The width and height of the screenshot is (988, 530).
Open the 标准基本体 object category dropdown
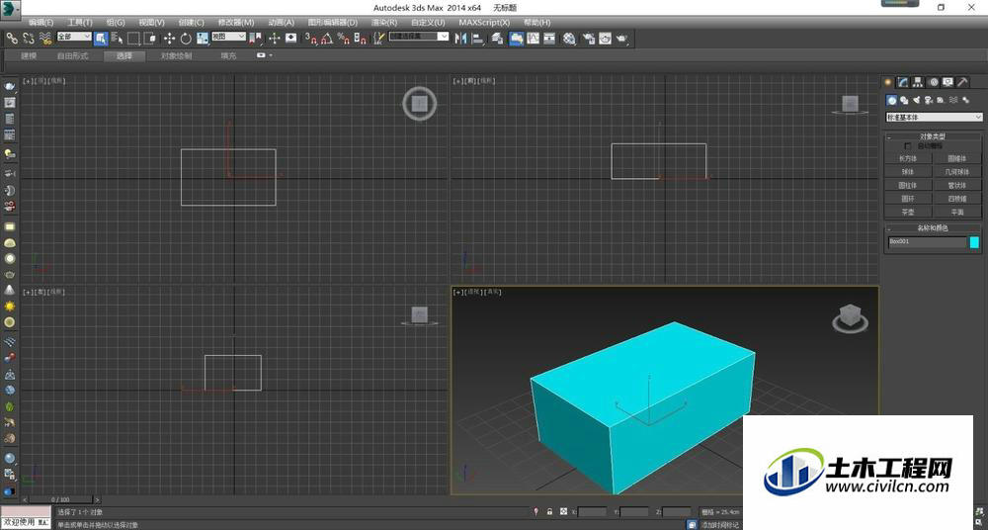pyautogui.click(x=934, y=118)
